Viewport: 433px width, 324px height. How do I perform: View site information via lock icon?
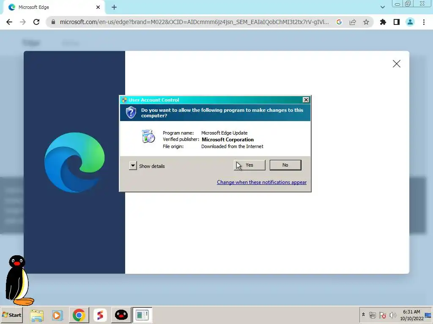[53, 22]
